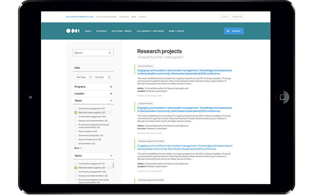The image size is (314, 195).
Task: Show more topics with the More dropdown
Action: click(78, 148)
